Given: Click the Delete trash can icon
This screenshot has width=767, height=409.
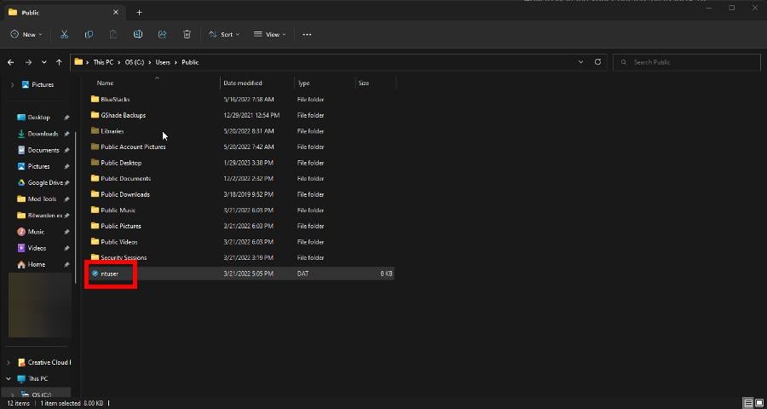Looking at the screenshot, I should click(187, 34).
